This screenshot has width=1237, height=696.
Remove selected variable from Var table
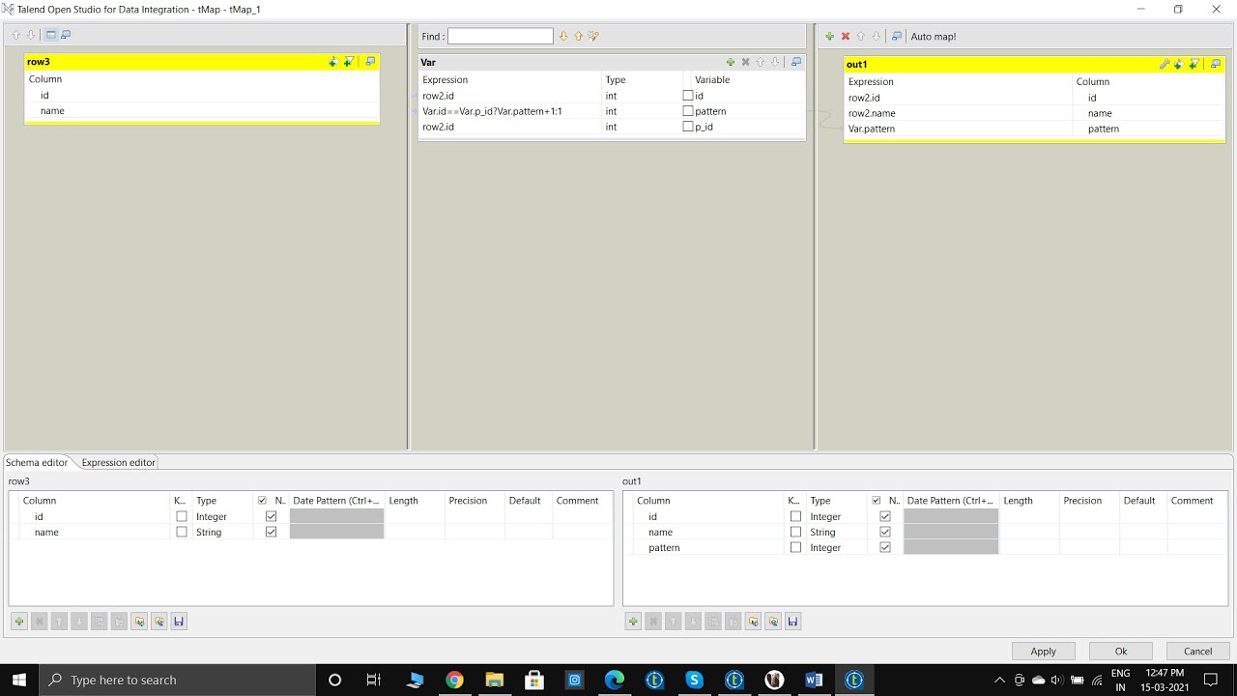tap(745, 62)
